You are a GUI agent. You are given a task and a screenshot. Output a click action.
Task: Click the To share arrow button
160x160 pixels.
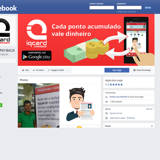(38, 70)
